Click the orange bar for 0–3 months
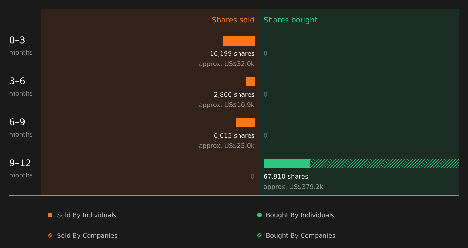The height and width of the screenshot is (248, 468). [239, 41]
